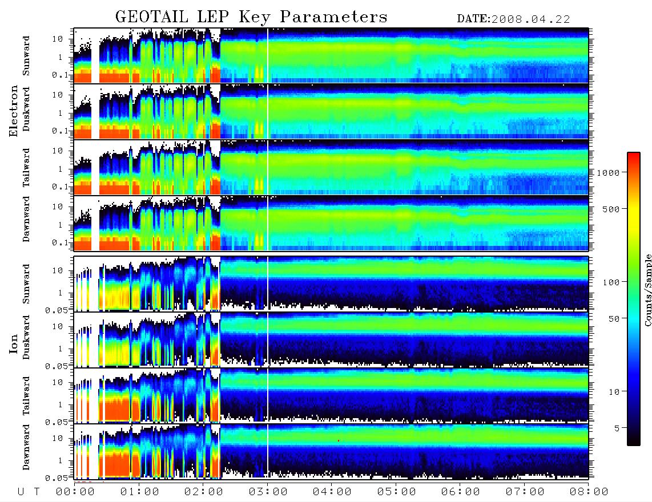Click the Electron Dawnward spectrogram panel
The height and width of the screenshot is (502, 652).
[331, 224]
